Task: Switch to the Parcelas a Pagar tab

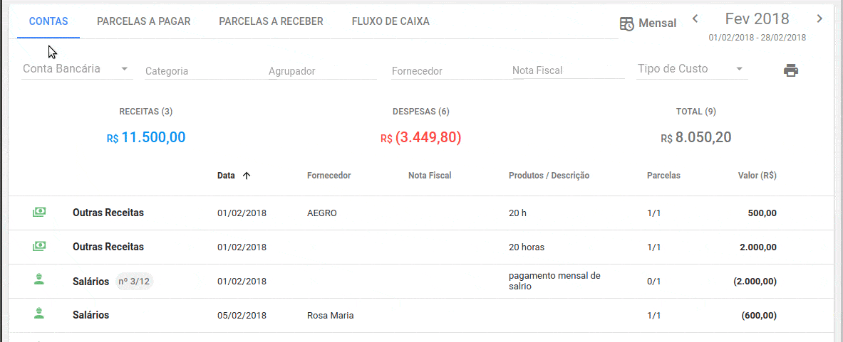Action: pyautogui.click(x=143, y=21)
